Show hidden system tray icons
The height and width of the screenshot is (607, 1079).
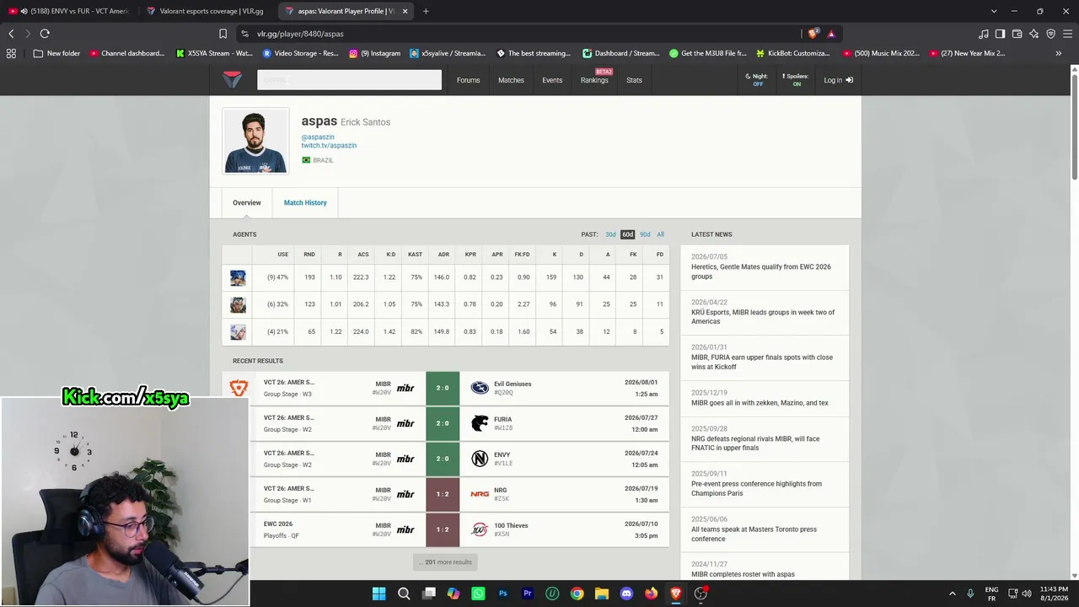coord(953,594)
